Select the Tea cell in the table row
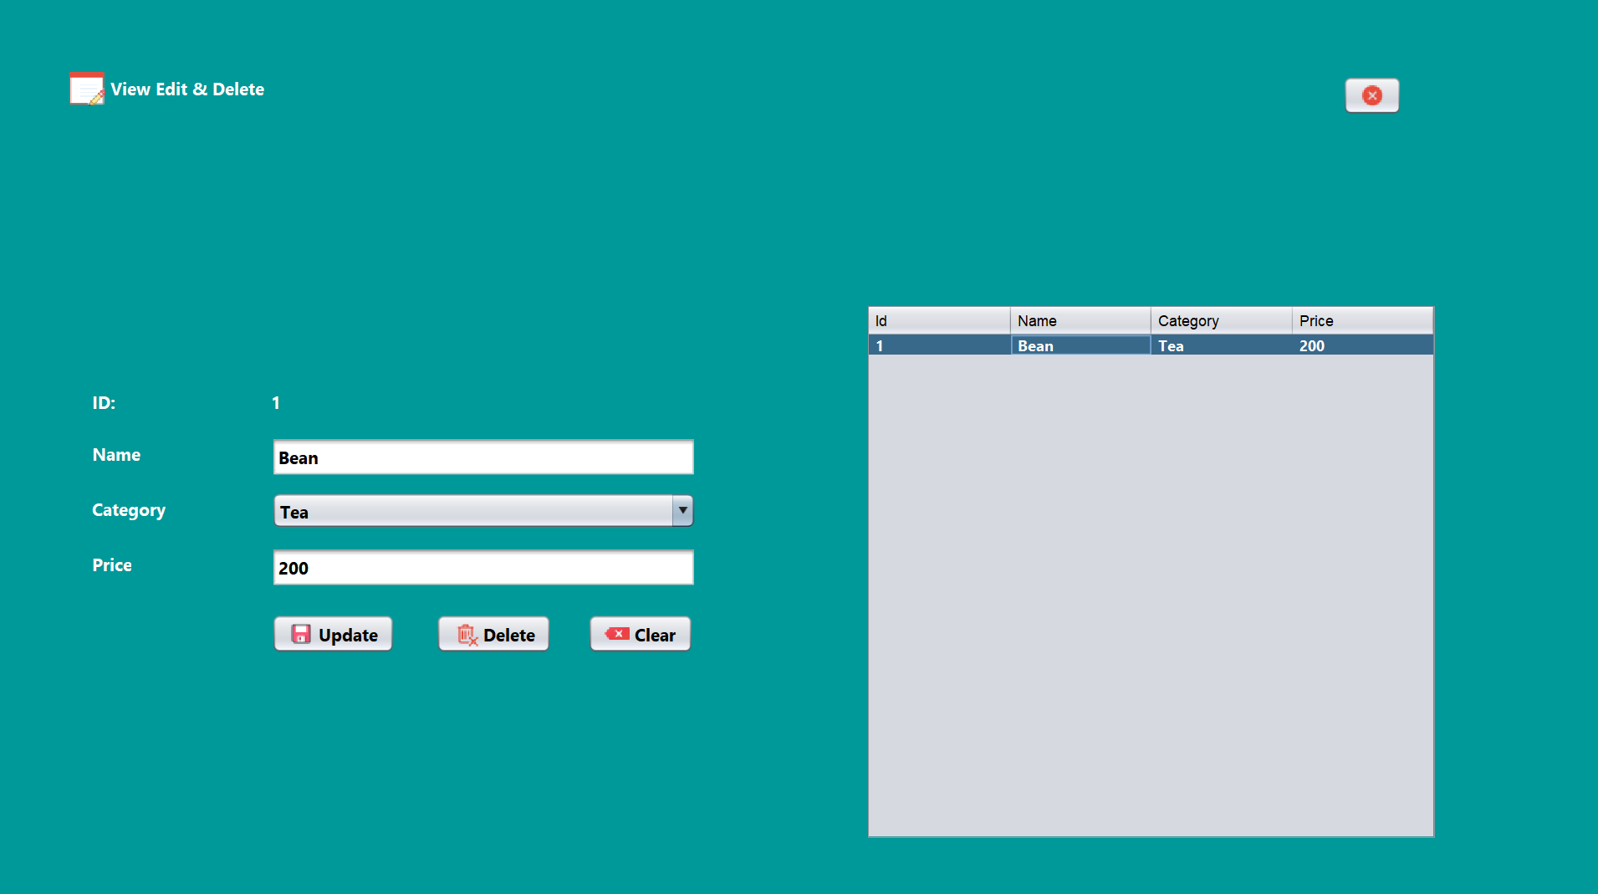This screenshot has height=894, width=1598. pyautogui.click(x=1220, y=345)
